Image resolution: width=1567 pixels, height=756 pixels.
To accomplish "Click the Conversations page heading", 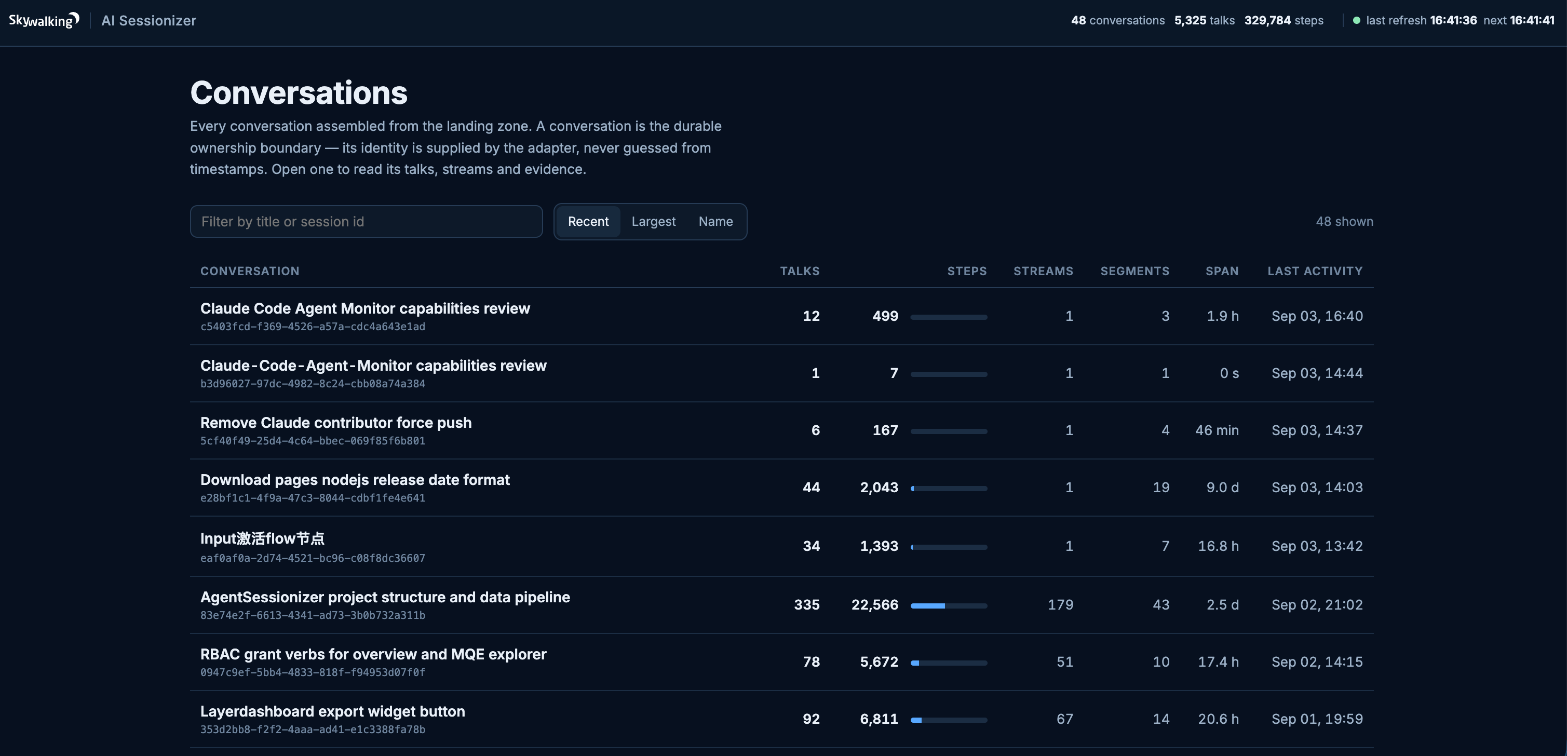I will 299,93.
